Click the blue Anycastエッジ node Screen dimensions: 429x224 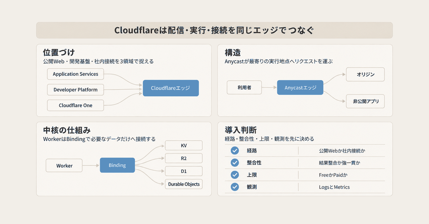click(300, 88)
